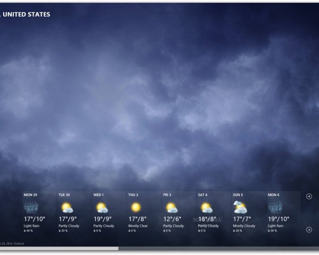
Task: Expand forecast details with the up arrow
Action: 309,229
